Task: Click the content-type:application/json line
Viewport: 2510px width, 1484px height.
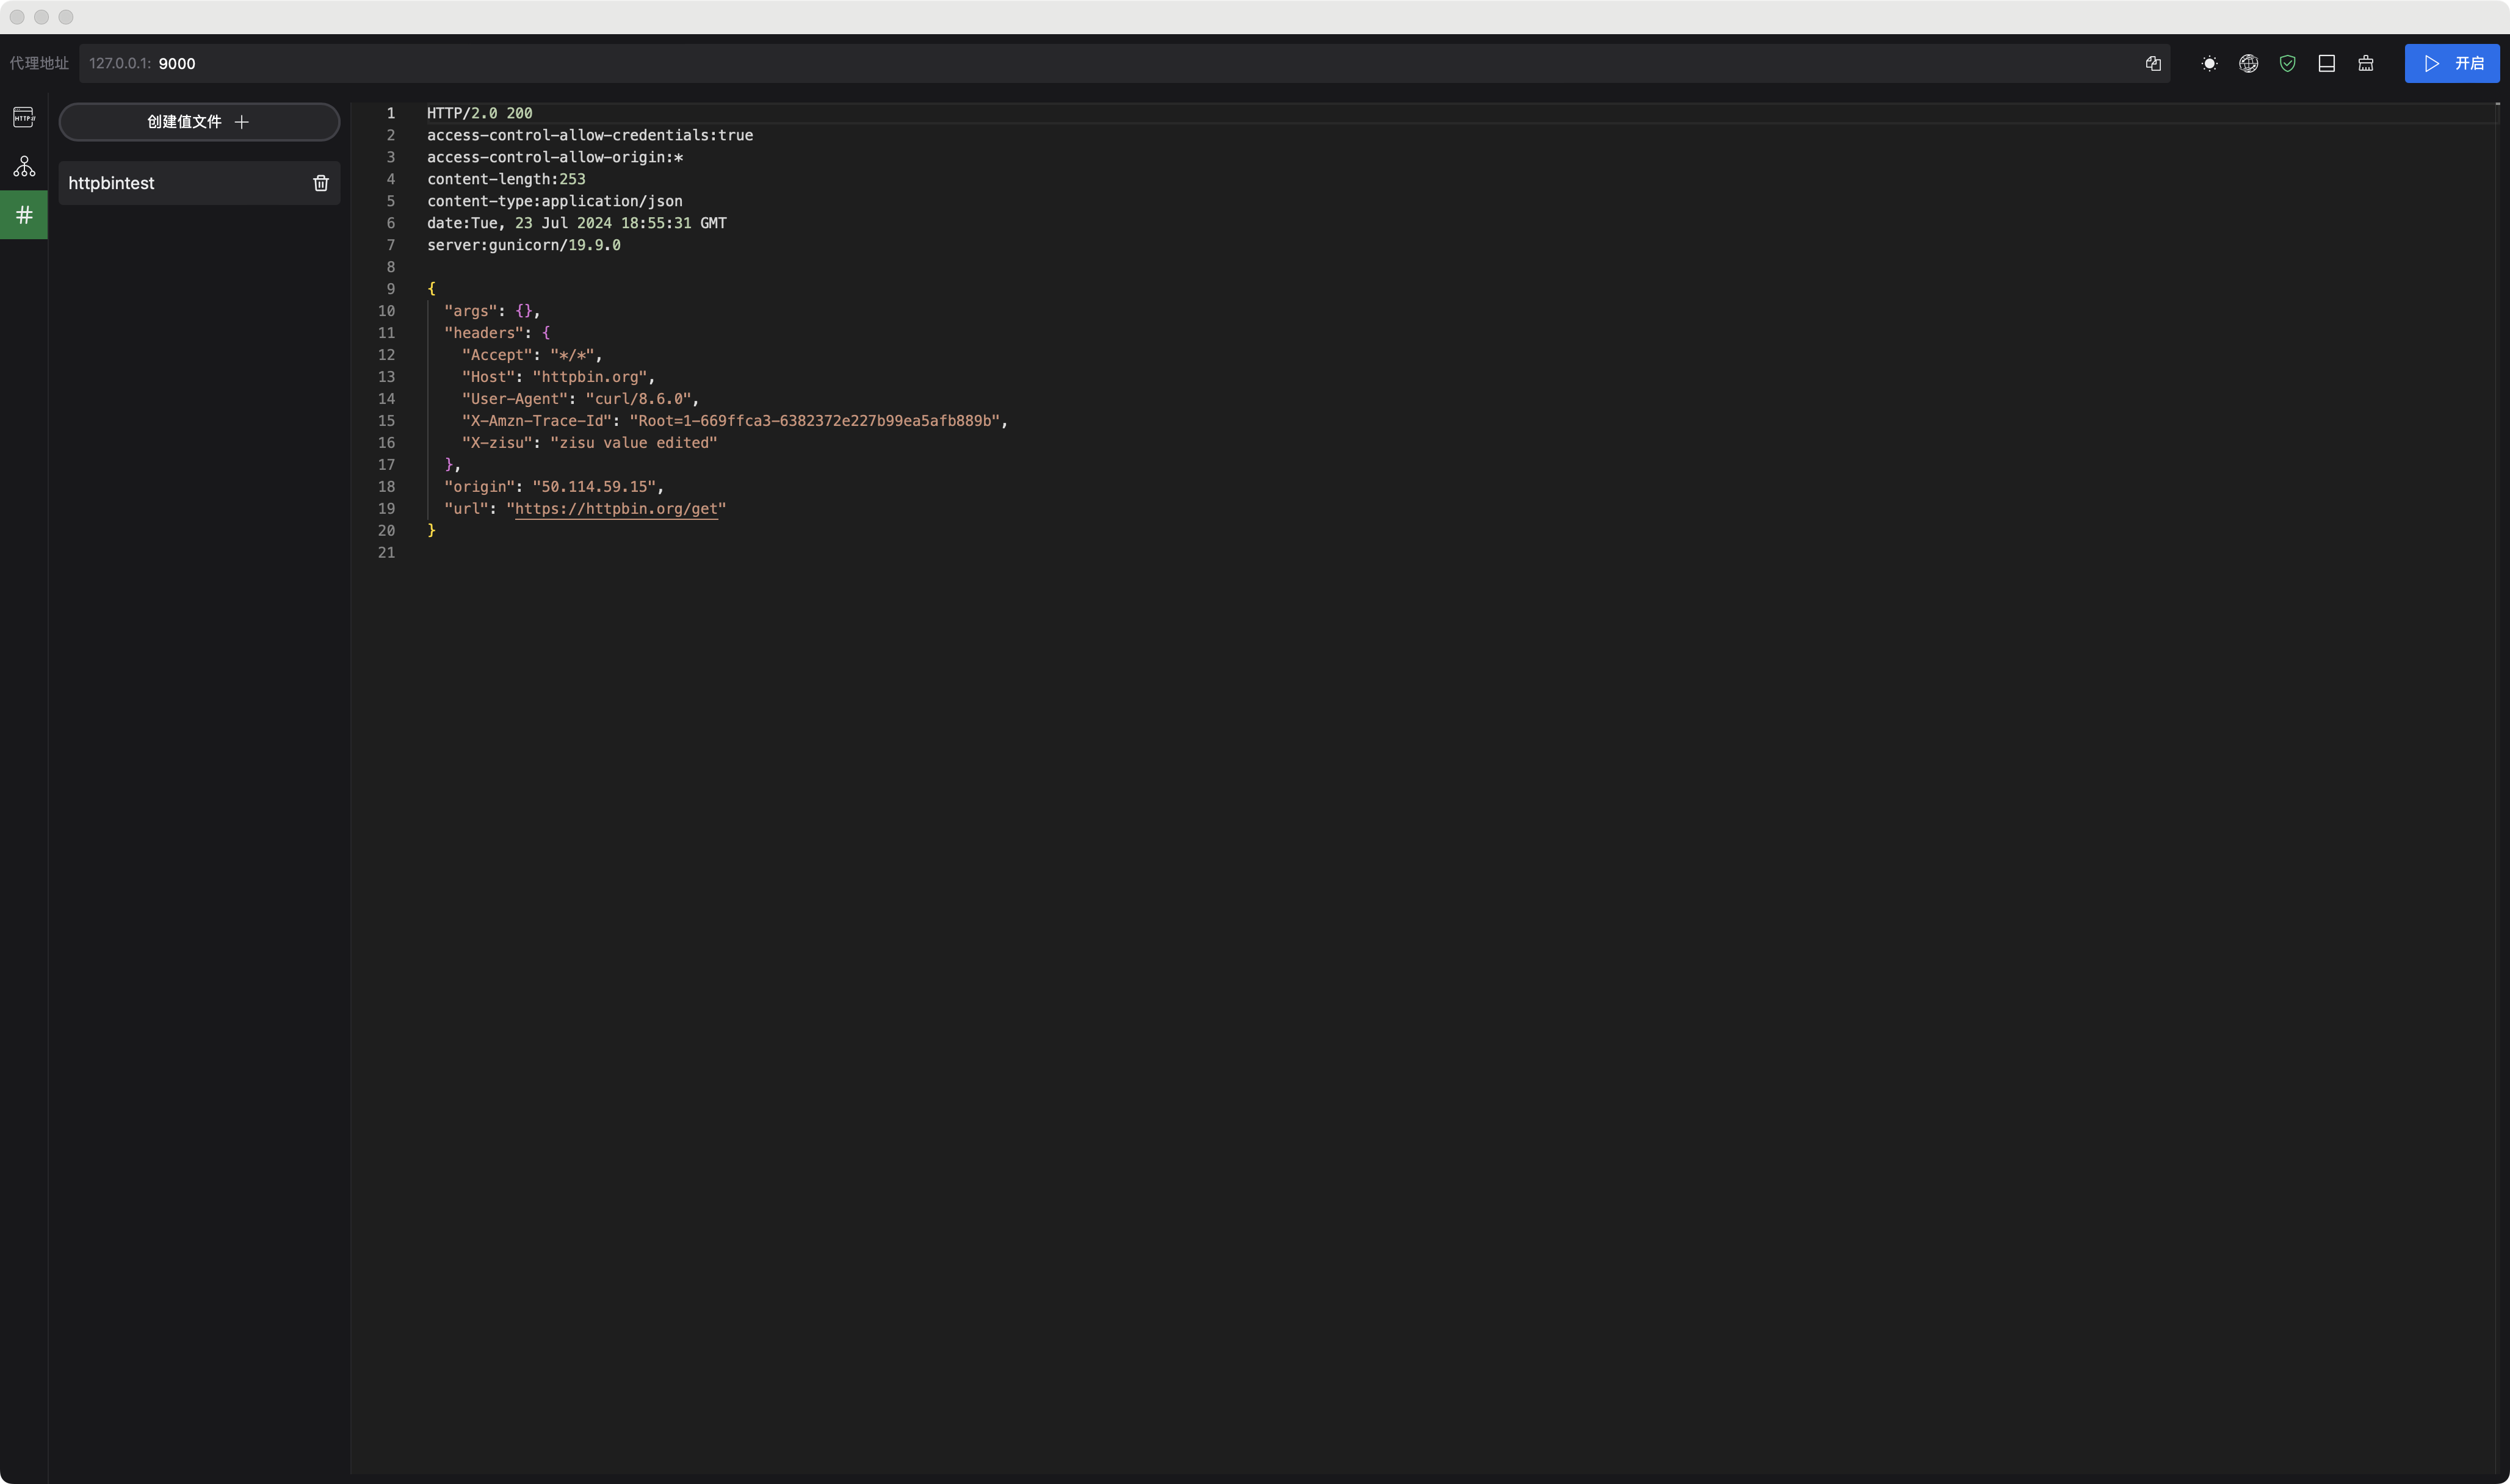Action: 554,201
